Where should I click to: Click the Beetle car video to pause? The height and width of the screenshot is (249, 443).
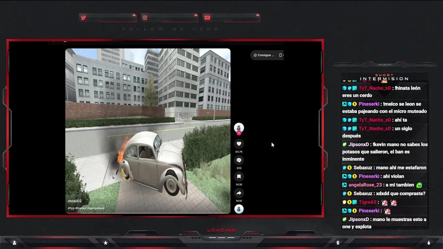pos(148,131)
